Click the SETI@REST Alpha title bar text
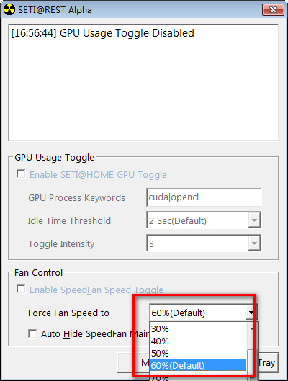 55,10
